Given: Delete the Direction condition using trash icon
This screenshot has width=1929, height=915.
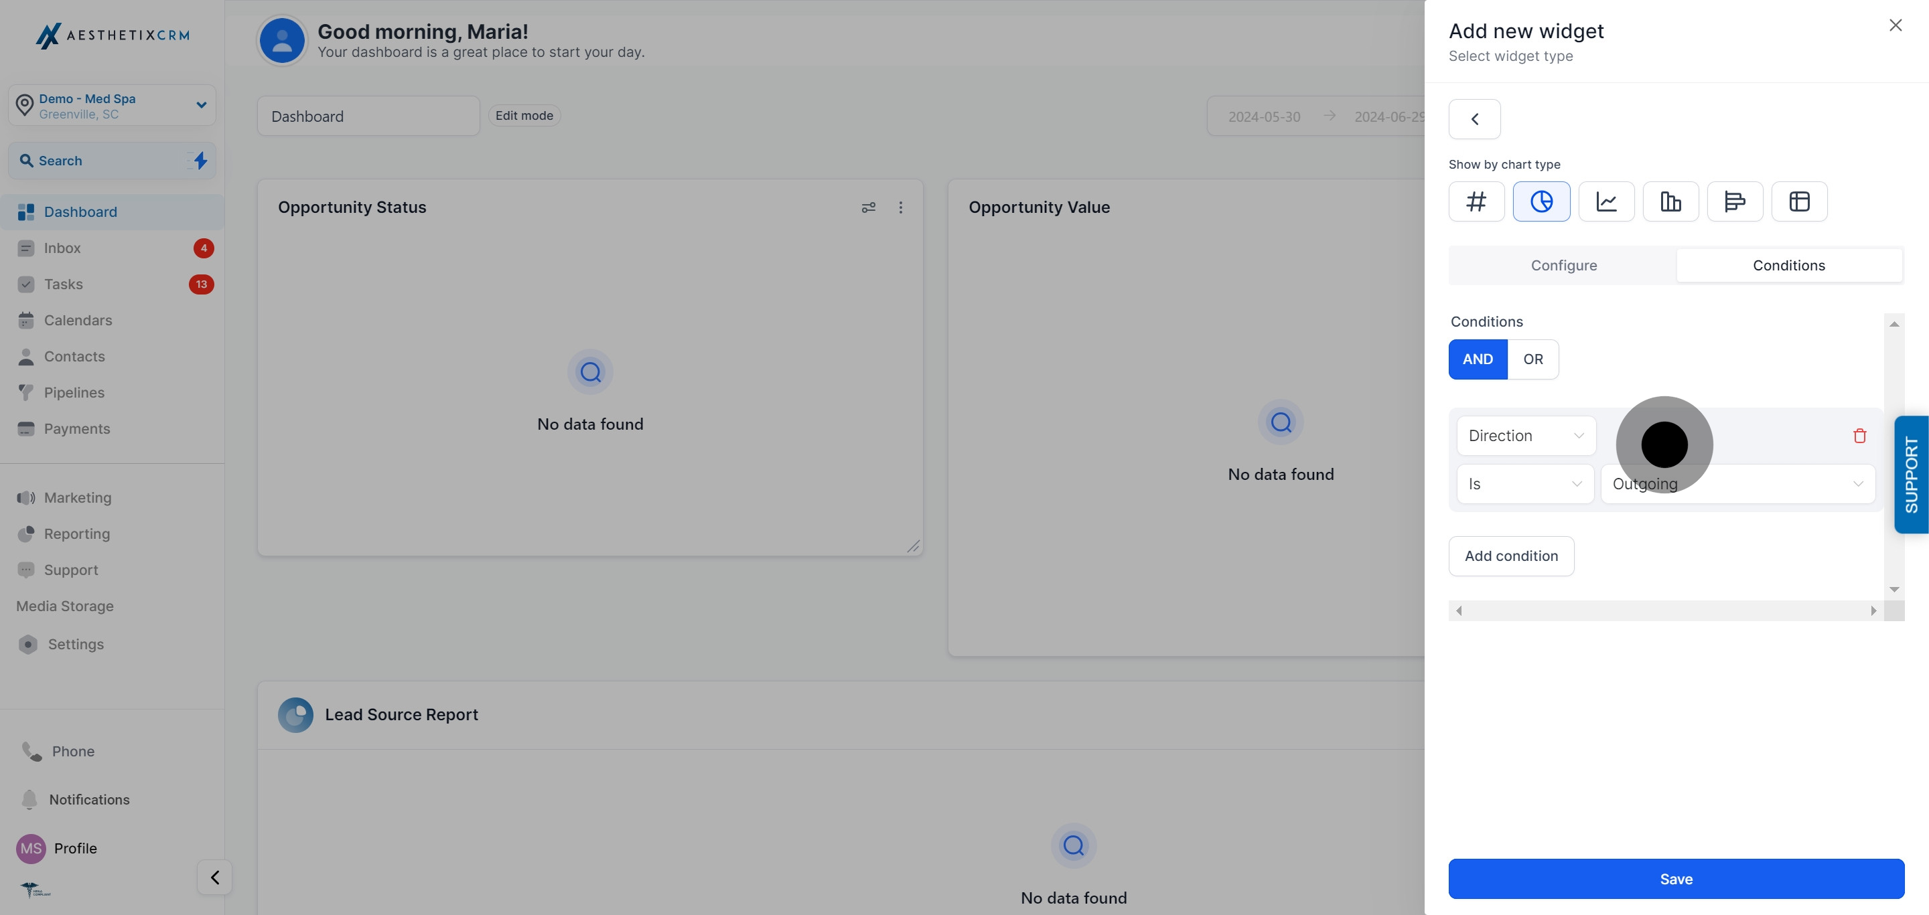Looking at the screenshot, I should pyautogui.click(x=1860, y=436).
